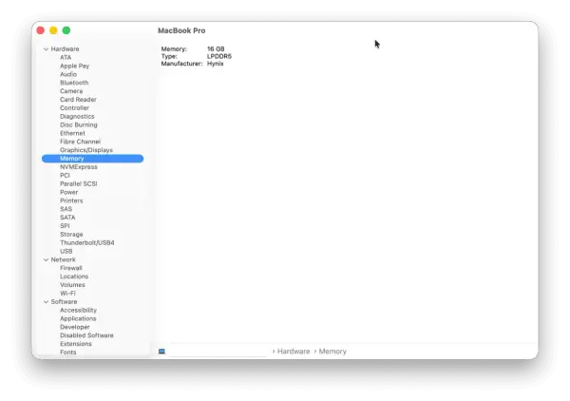Select Power in the sidebar
The width and height of the screenshot is (570, 401).
pyautogui.click(x=68, y=192)
